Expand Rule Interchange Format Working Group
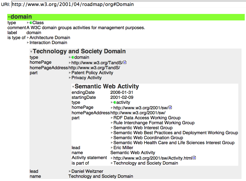This screenshot has width=246, height=181. click(x=112, y=123)
